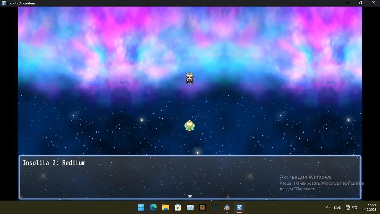Launch Microsoft Edge from the taskbar

click(x=153, y=207)
